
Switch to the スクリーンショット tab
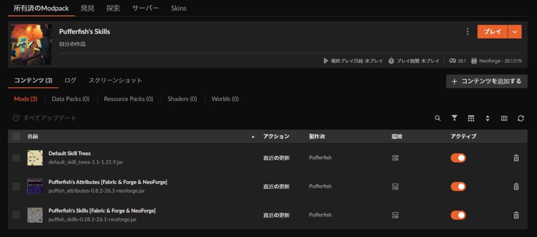(x=115, y=81)
